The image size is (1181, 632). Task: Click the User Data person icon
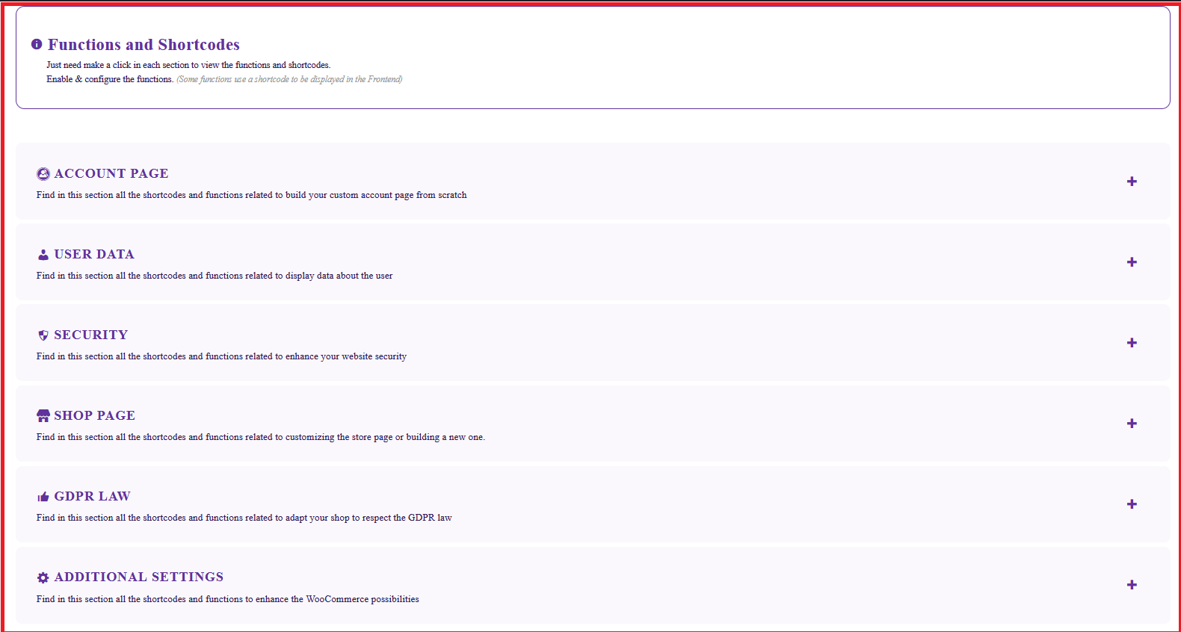(43, 255)
